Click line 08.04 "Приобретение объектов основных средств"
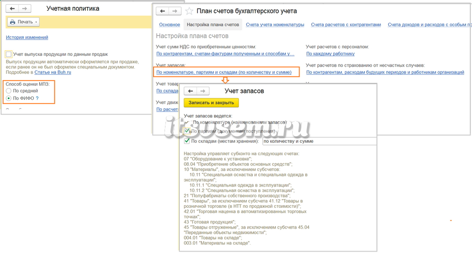The width and height of the screenshot is (472, 253). pyautogui.click(x=238, y=164)
